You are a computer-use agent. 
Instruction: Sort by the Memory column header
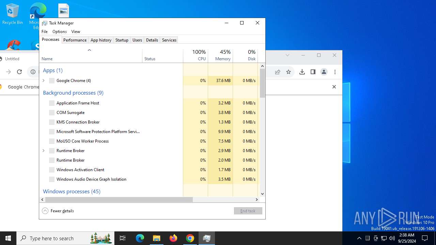220,55
